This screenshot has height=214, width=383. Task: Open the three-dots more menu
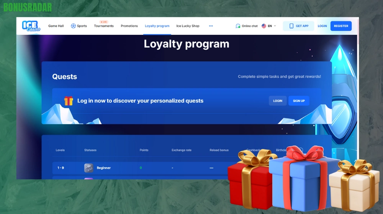click(x=211, y=26)
